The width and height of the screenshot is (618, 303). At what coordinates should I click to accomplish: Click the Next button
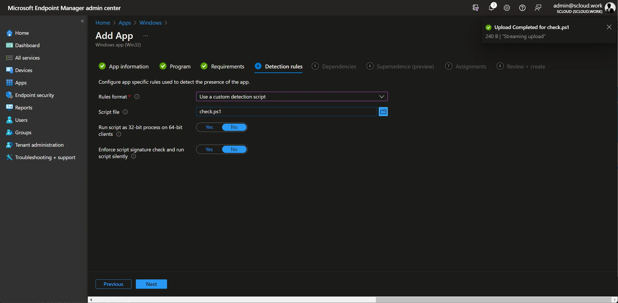pyautogui.click(x=151, y=284)
